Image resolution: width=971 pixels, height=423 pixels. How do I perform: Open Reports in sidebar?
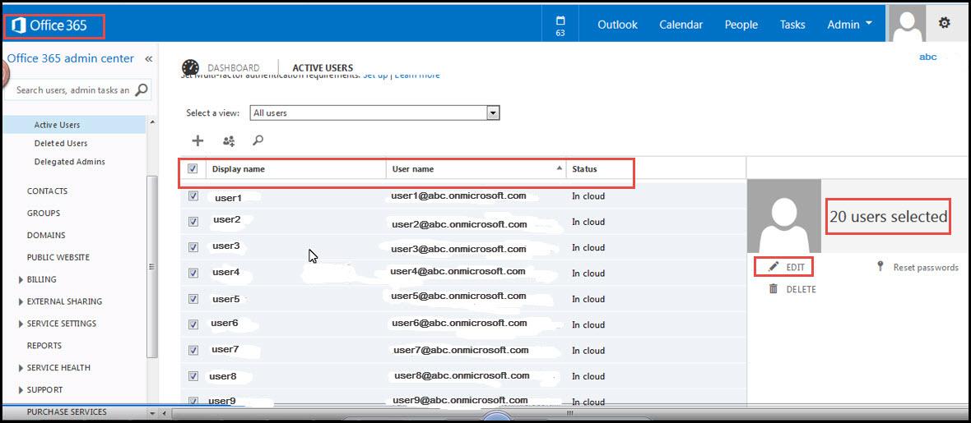(44, 346)
